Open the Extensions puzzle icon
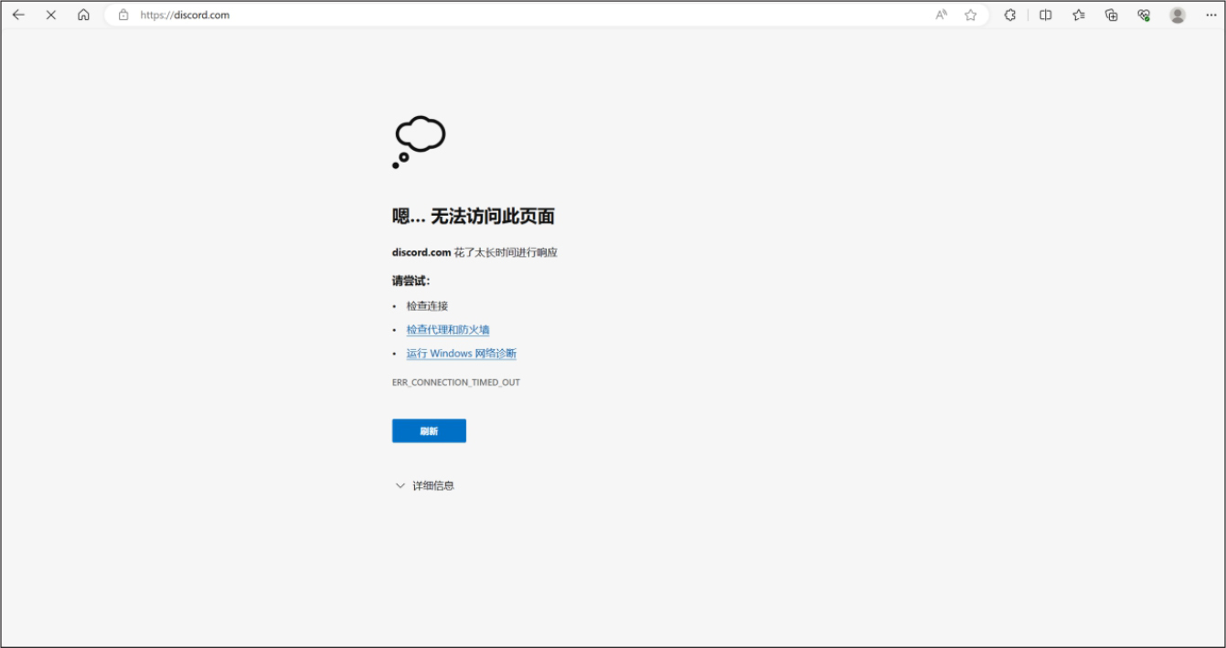Screen dimensions: 1226x648 1010,15
